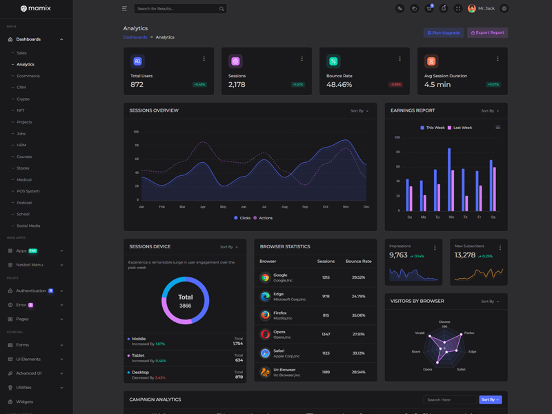Toggle the Last Week series legend
Image resolution: width=552 pixels, height=414 pixels.
(460, 128)
